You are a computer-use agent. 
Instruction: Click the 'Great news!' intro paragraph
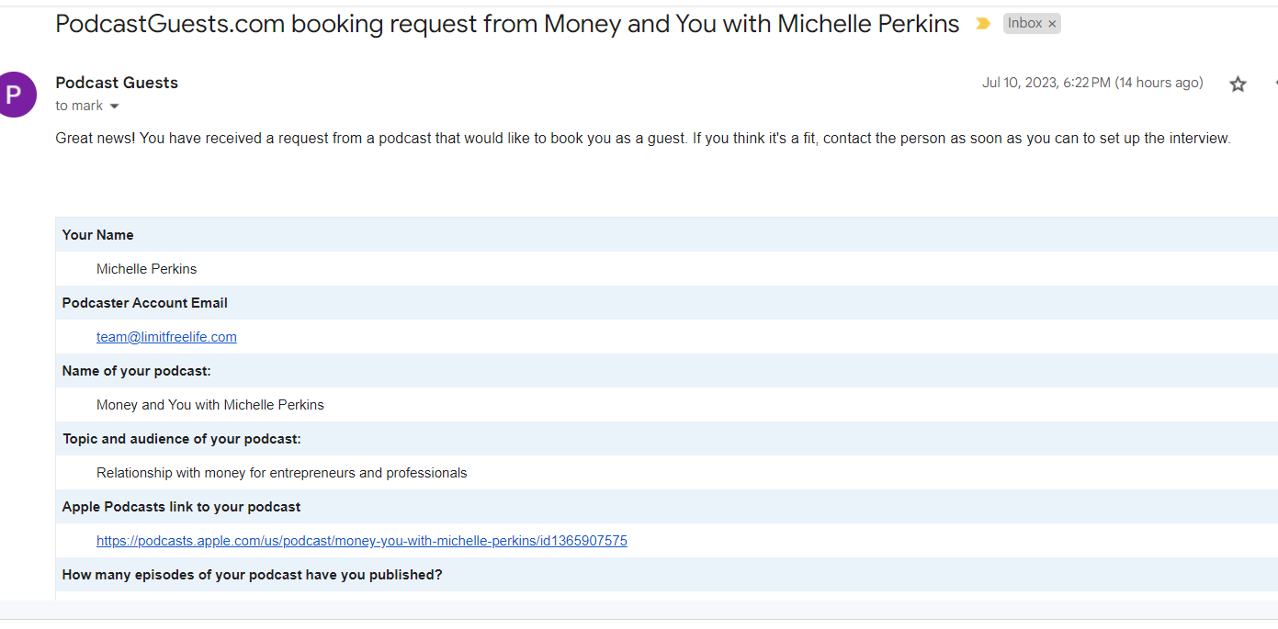[x=642, y=139]
